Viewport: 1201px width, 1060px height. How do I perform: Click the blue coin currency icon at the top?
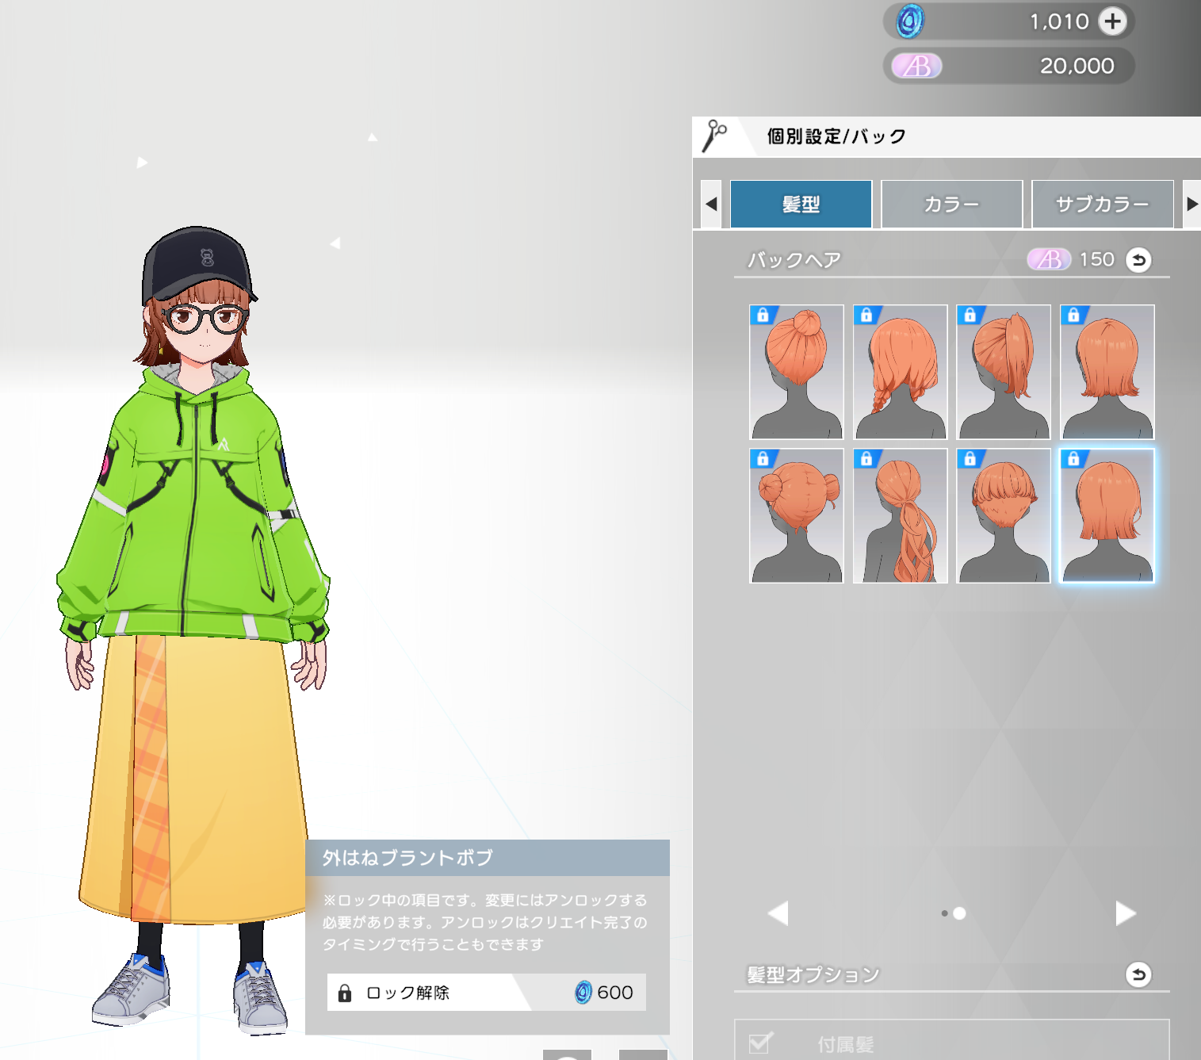910,21
